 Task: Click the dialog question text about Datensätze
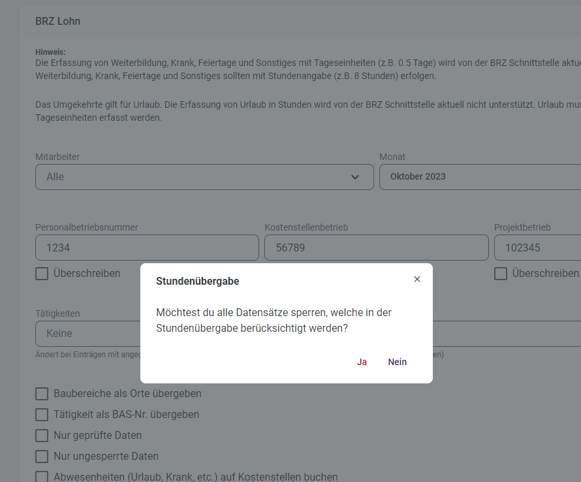coord(274,320)
